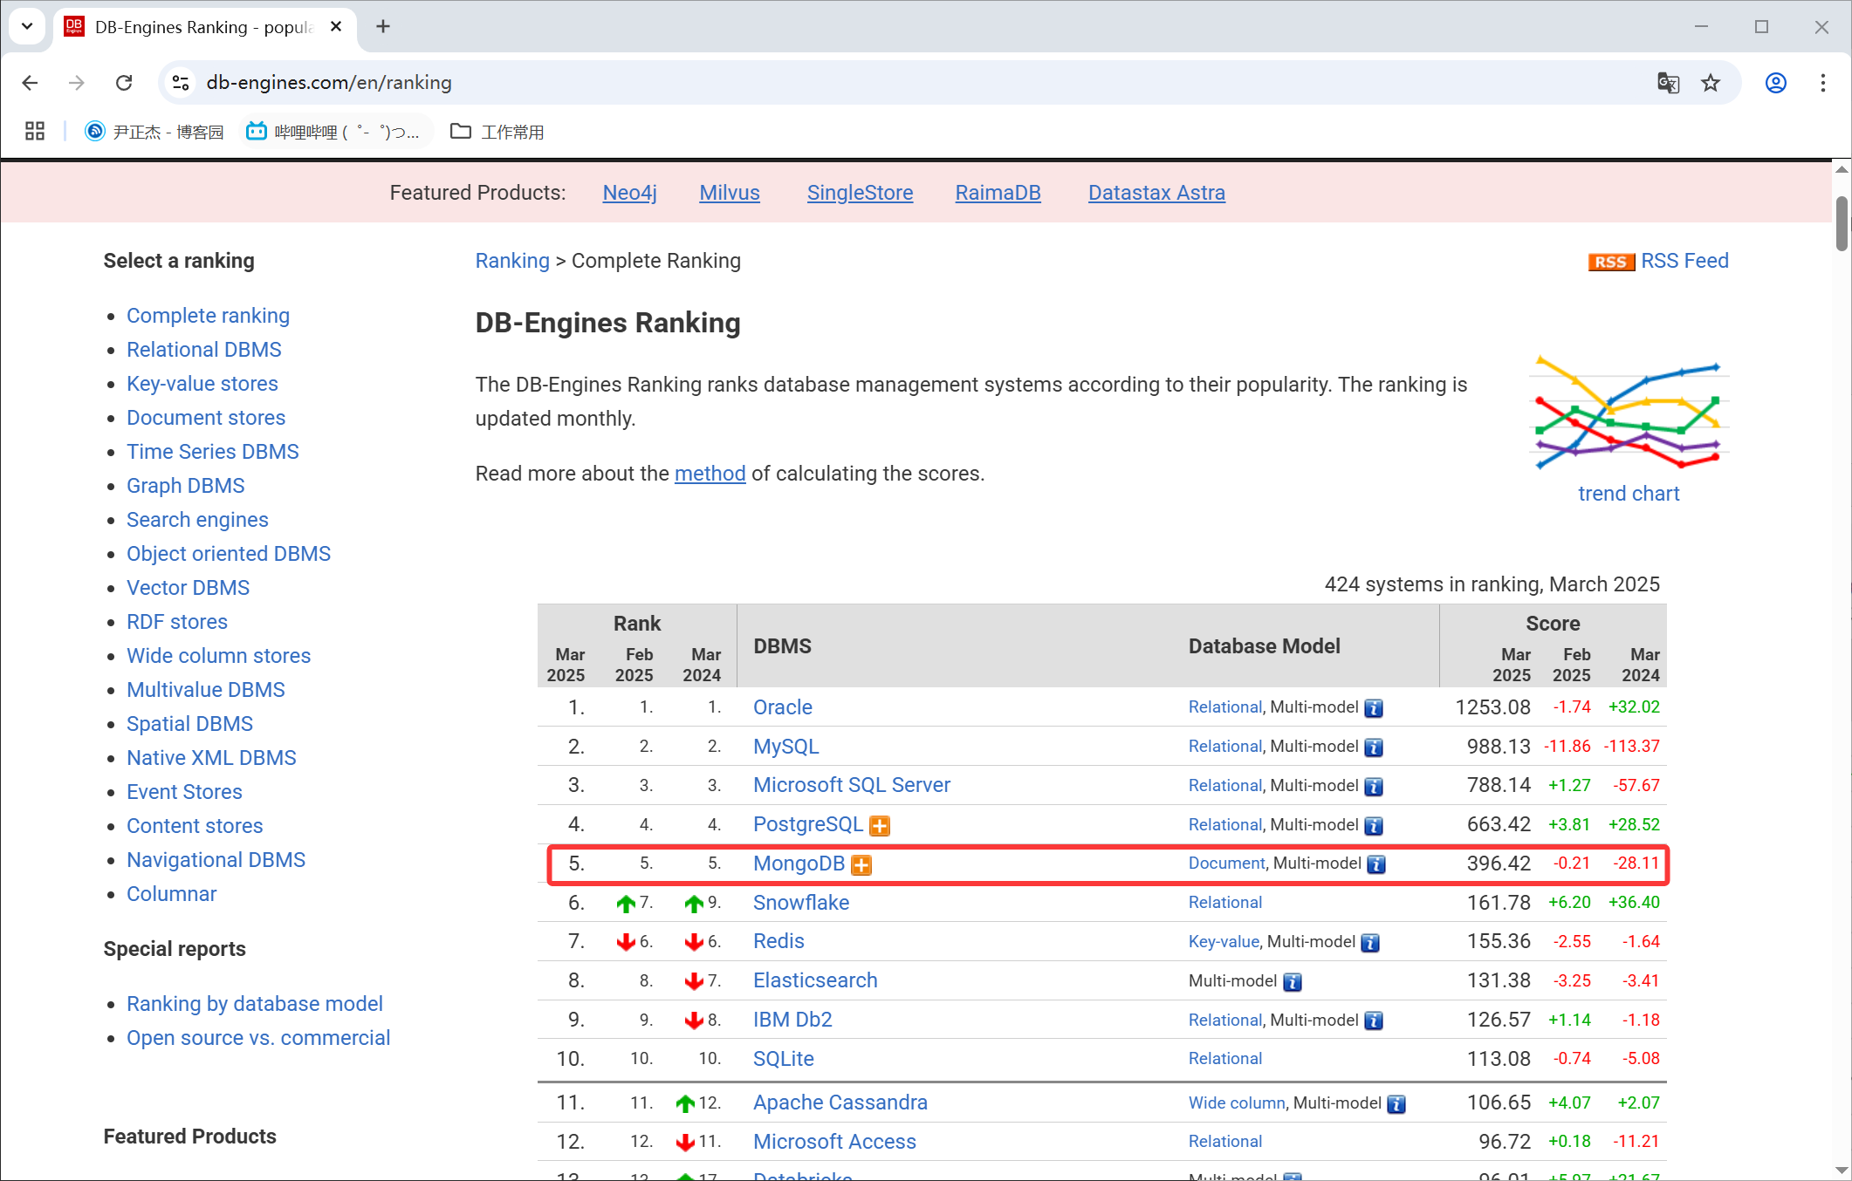Open Chrome three-dot menu

pyautogui.click(x=1822, y=83)
